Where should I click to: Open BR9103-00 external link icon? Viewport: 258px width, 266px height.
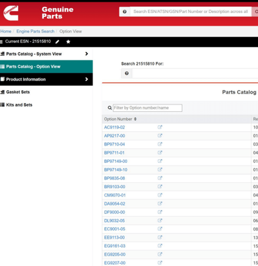pos(160,187)
